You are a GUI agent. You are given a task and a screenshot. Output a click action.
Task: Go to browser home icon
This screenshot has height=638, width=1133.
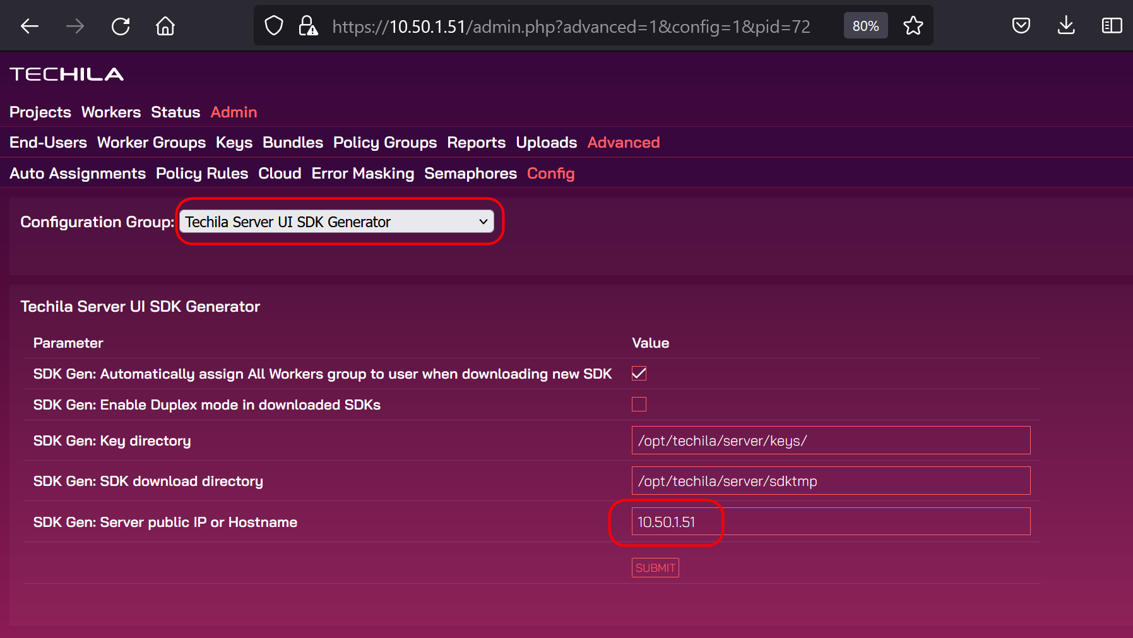pos(165,26)
